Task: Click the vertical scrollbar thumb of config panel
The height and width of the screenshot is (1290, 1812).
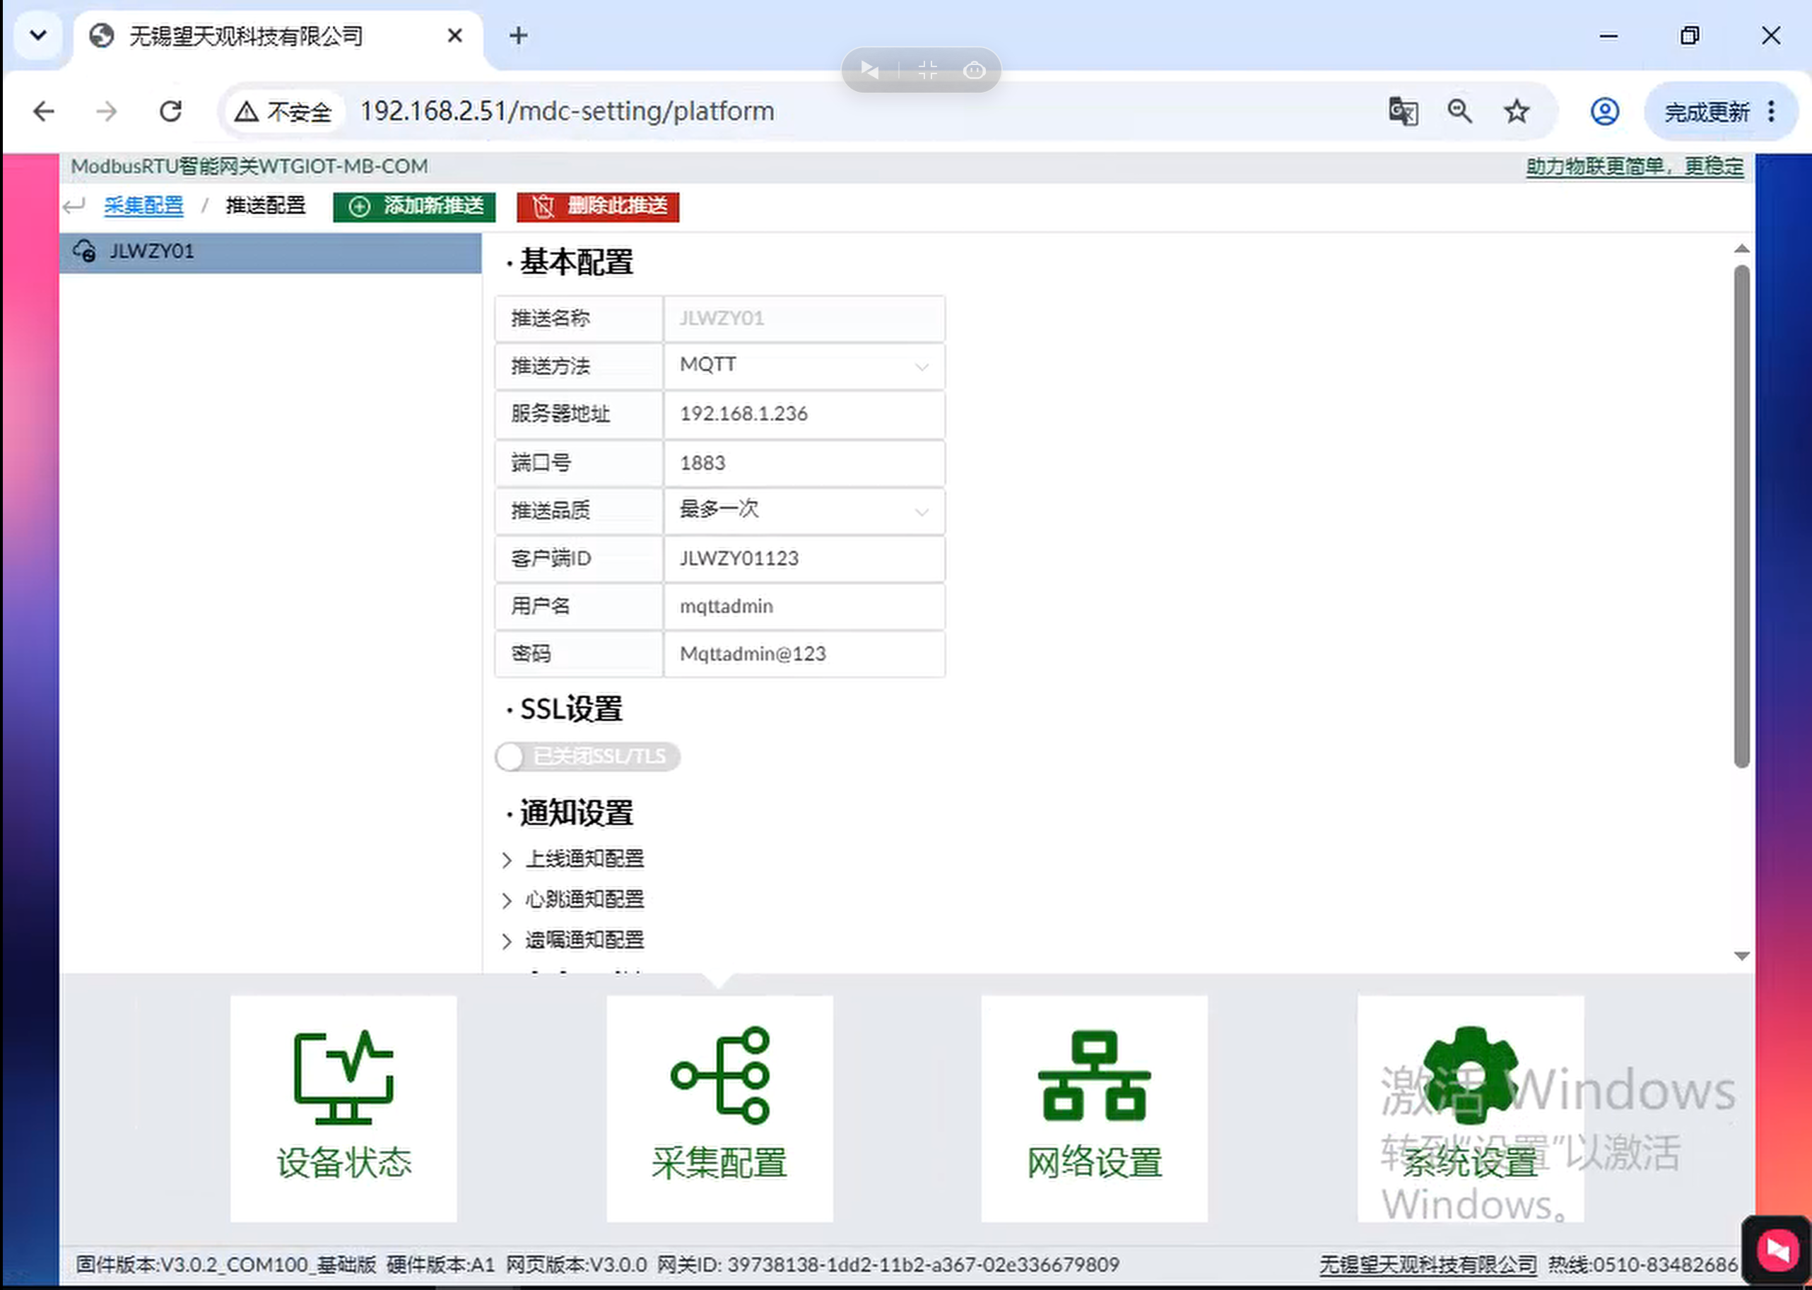Action: coord(1741,516)
